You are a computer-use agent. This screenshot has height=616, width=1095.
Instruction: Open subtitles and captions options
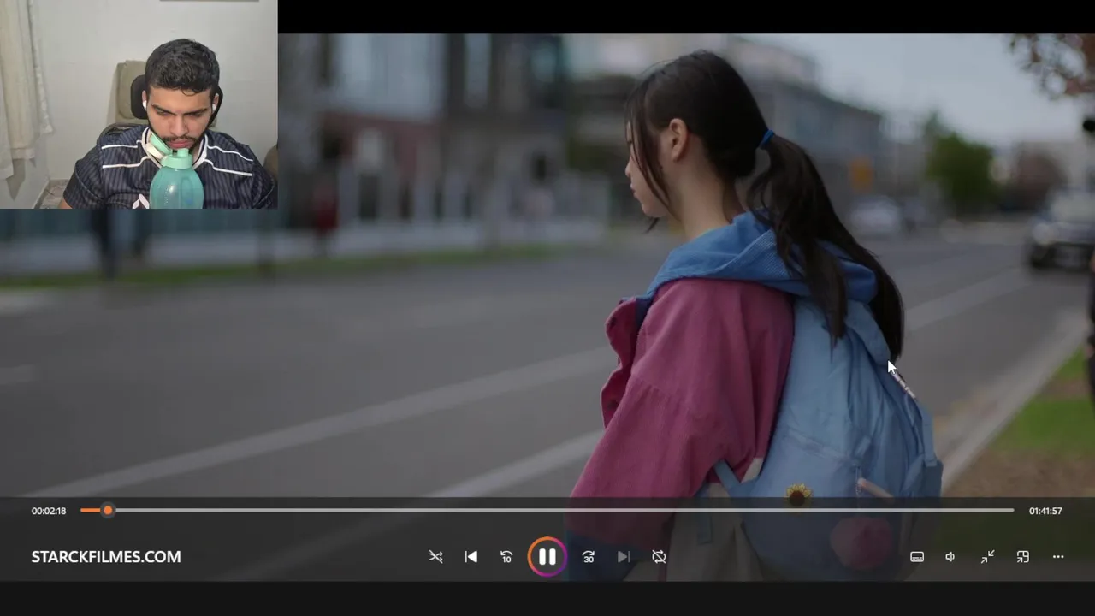(x=917, y=557)
